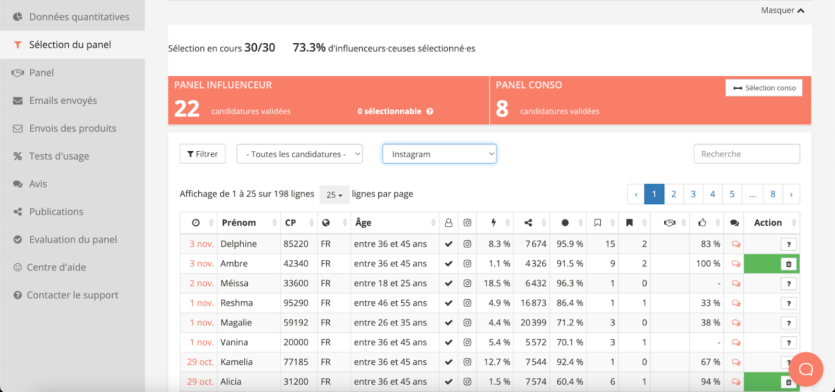Change the 25 lines per page selector

coord(334,194)
